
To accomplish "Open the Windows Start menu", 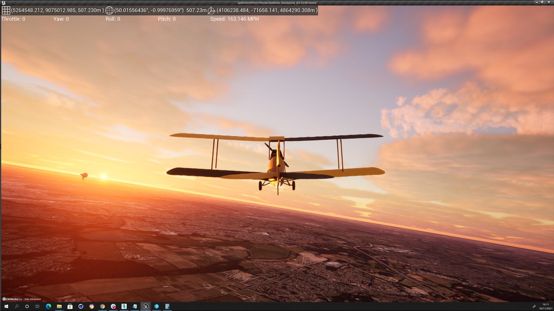I will click(6, 306).
